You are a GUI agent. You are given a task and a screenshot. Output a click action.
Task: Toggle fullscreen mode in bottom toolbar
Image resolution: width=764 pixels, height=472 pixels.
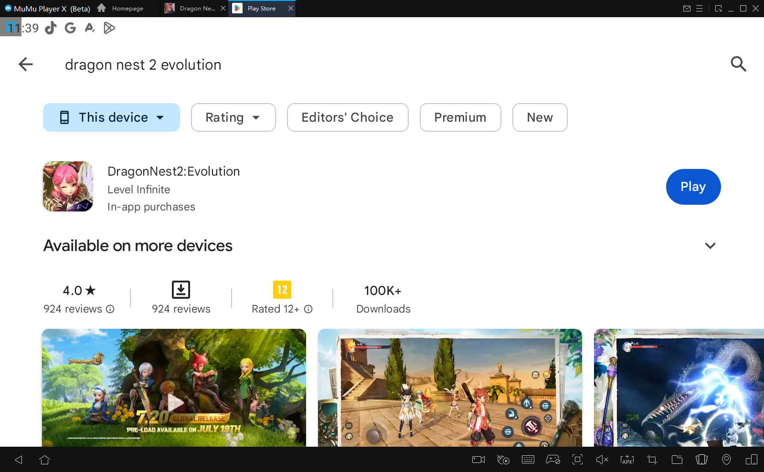(577, 460)
